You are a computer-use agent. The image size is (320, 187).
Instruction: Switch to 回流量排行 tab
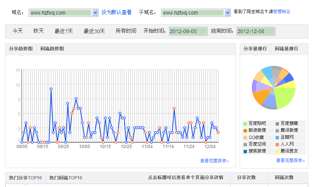[286, 49]
